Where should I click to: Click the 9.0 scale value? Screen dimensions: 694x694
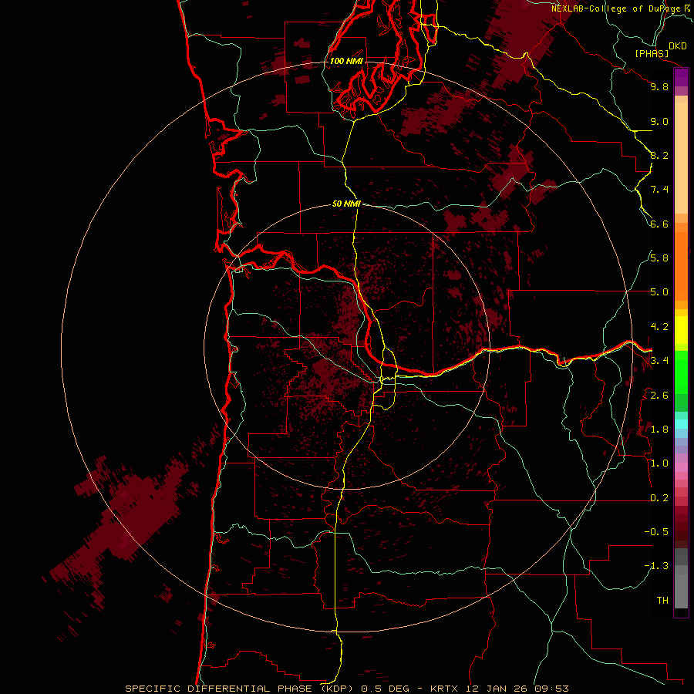point(659,121)
